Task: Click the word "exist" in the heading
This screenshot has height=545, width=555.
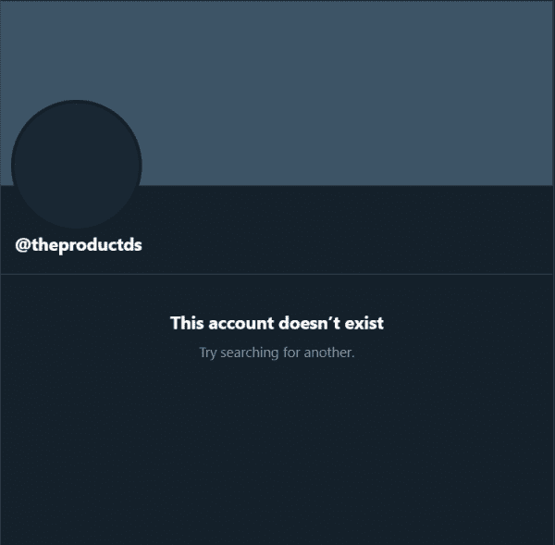Action: click(x=364, y=323)
